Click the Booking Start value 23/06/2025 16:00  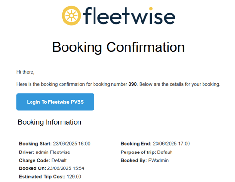click(x=72, y=144)
